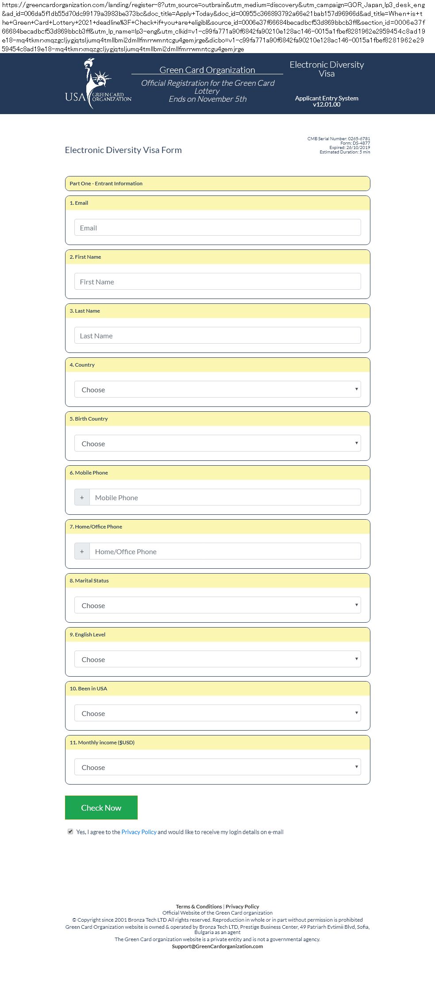The image size is (435, 988).
Task: Toggle the Privacy Policy agreement checkbox
Action: click(x=70, y=831)
